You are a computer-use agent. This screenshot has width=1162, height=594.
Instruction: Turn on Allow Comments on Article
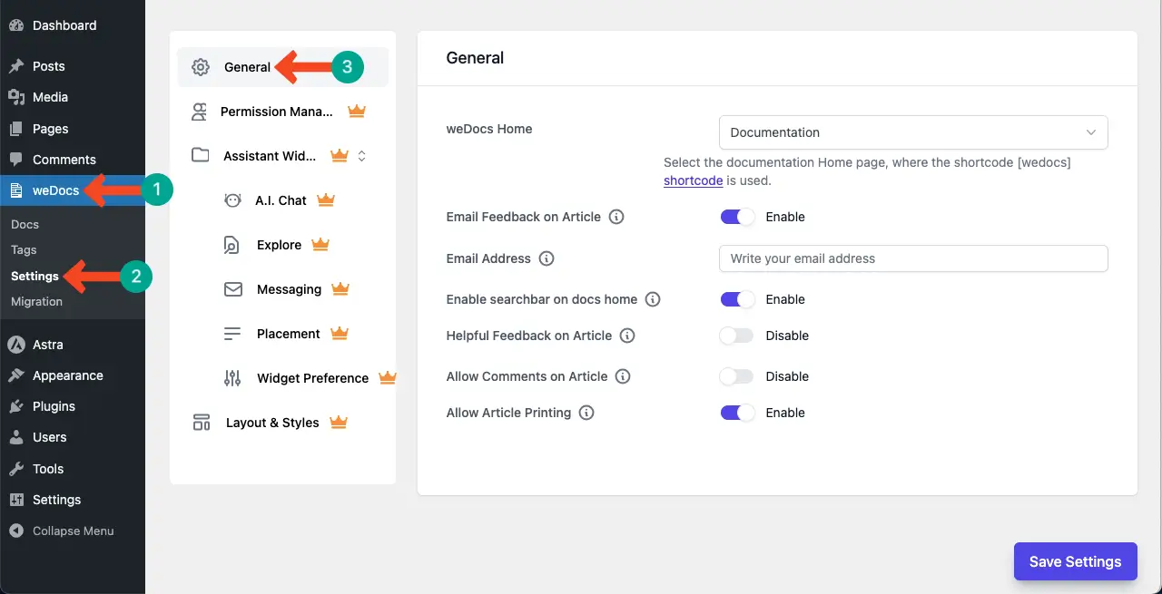pos(737,376)
